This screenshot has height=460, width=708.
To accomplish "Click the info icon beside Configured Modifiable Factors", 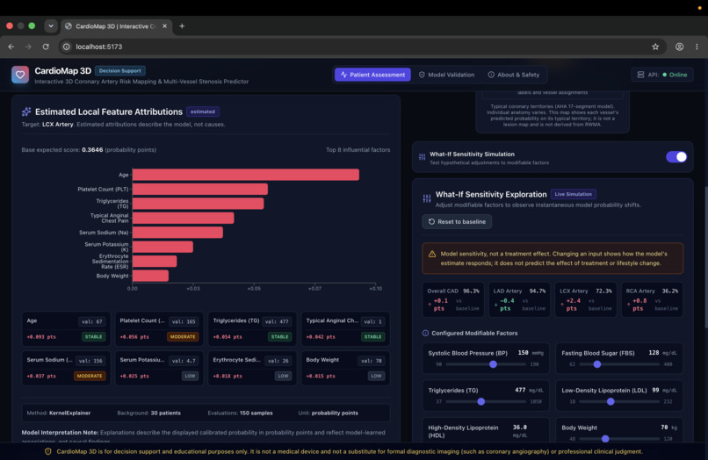I will [x=425, y=334].
